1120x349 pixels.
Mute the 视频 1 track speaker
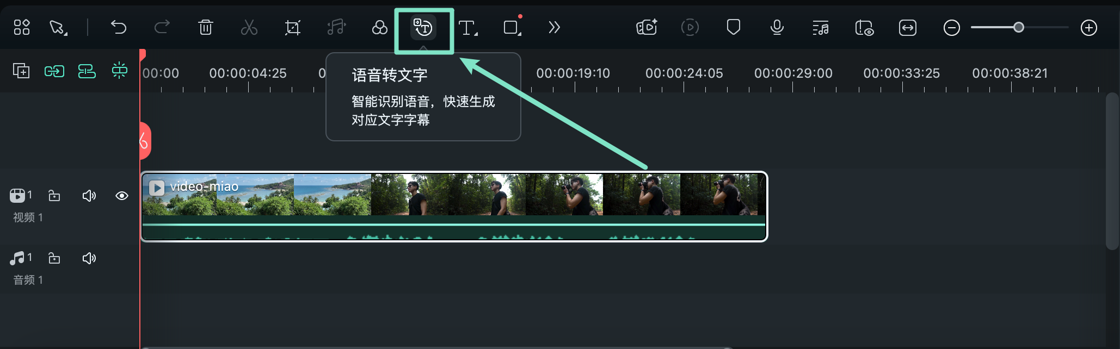(x=89, y=195)
